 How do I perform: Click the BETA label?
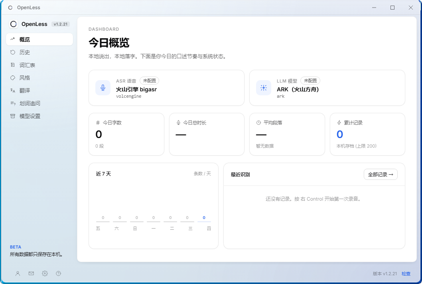tap(16, 247)
